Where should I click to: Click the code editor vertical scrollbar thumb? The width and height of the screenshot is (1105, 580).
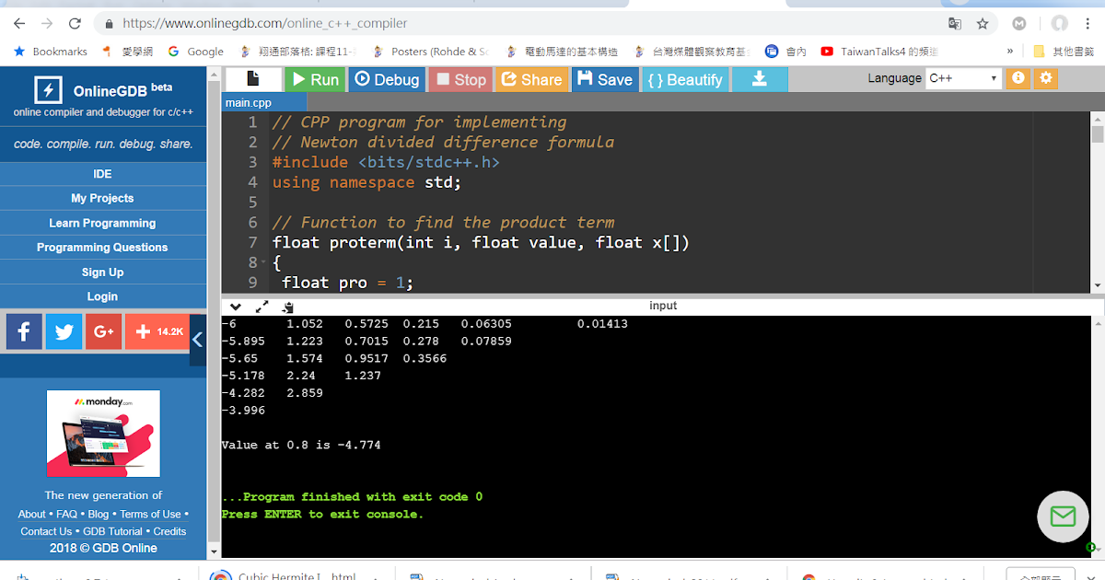click(x=1097, y=134)
